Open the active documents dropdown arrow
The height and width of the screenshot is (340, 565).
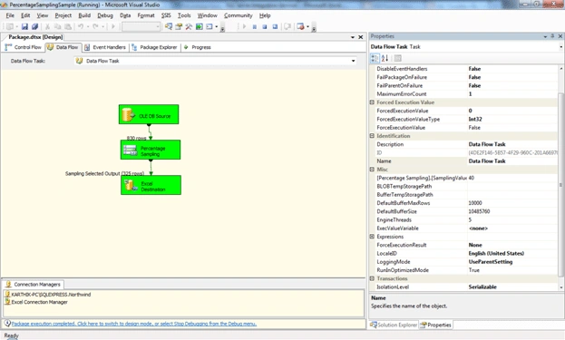point(353,37)
